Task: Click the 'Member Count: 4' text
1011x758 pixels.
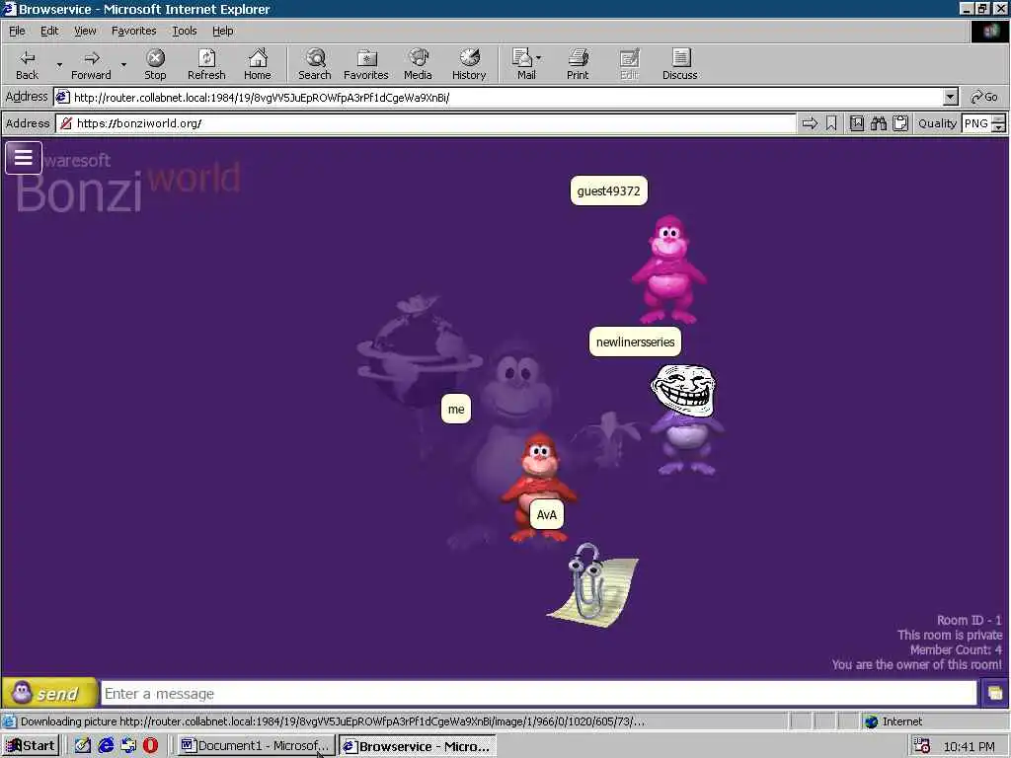Action: click(x=956, y=649)
